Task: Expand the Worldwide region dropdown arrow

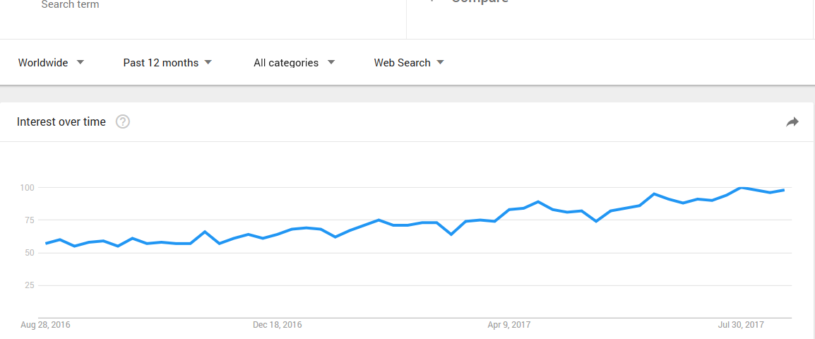Action: (x=80, y=62)
